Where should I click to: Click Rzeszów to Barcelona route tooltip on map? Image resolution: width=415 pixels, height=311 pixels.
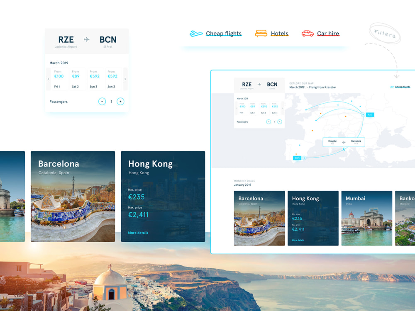pyautogui.click(x=344, y=142)
